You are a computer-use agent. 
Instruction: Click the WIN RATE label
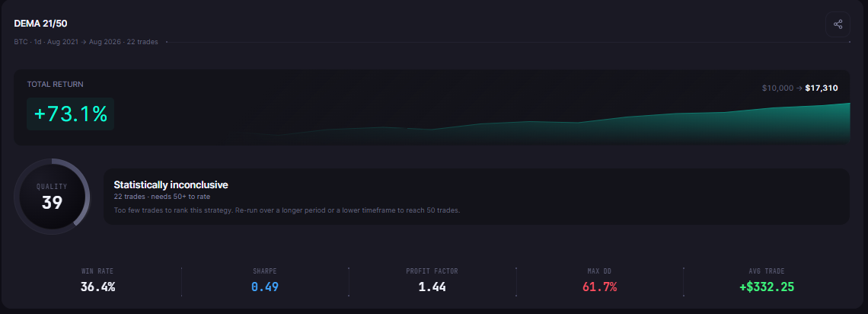pyautogui.click(x=98, y=271)
